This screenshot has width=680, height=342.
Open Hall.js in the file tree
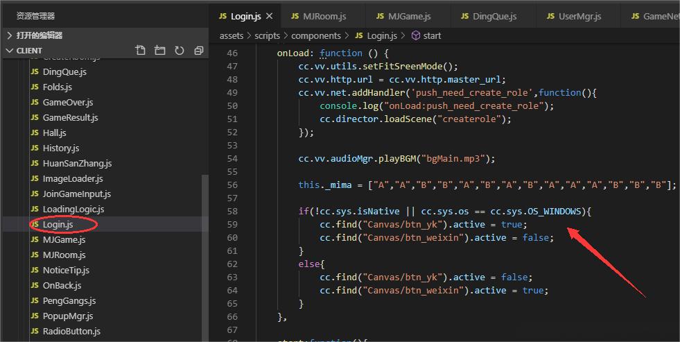tap(54, 132)
